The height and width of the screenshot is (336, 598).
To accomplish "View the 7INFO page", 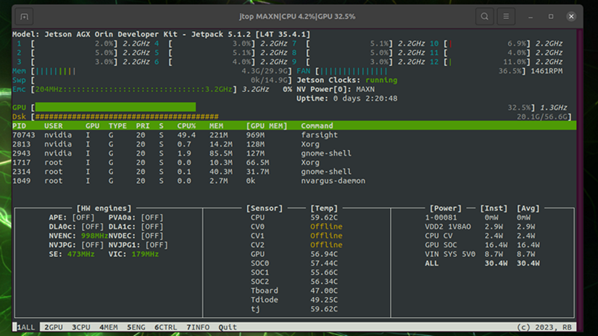I will pos(198,327).
